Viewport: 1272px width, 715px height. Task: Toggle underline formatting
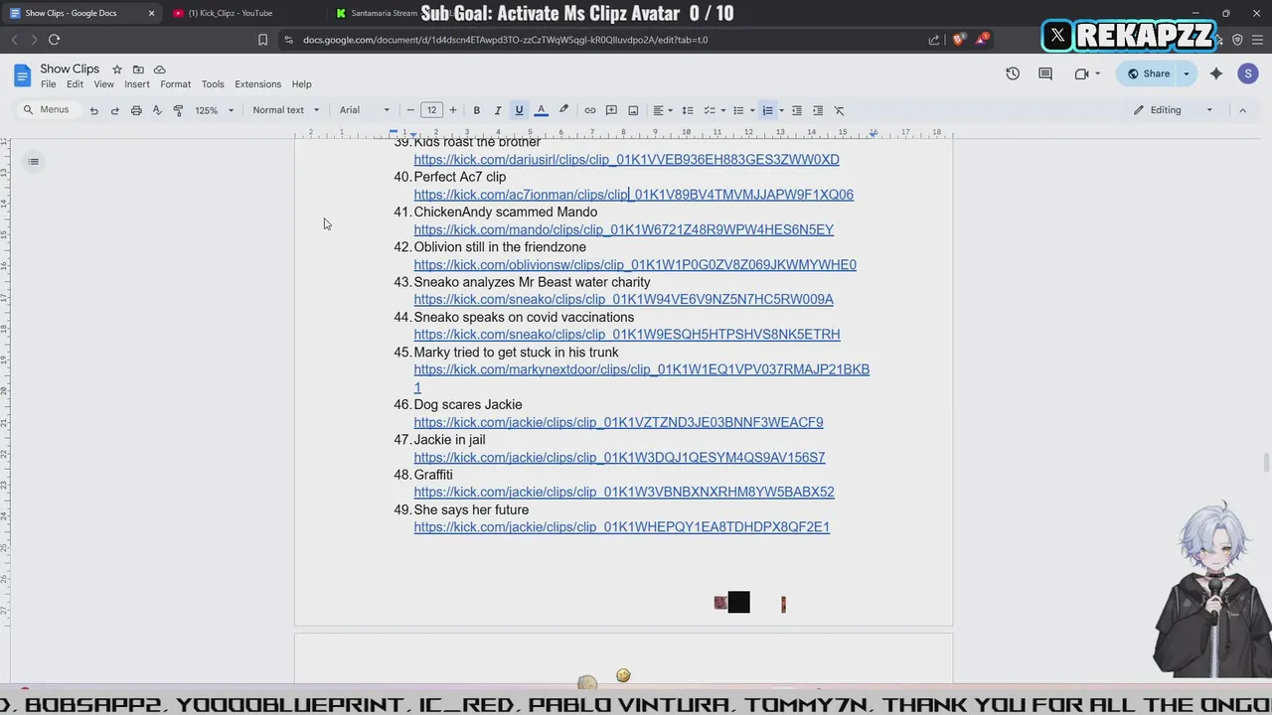point(519,110)
